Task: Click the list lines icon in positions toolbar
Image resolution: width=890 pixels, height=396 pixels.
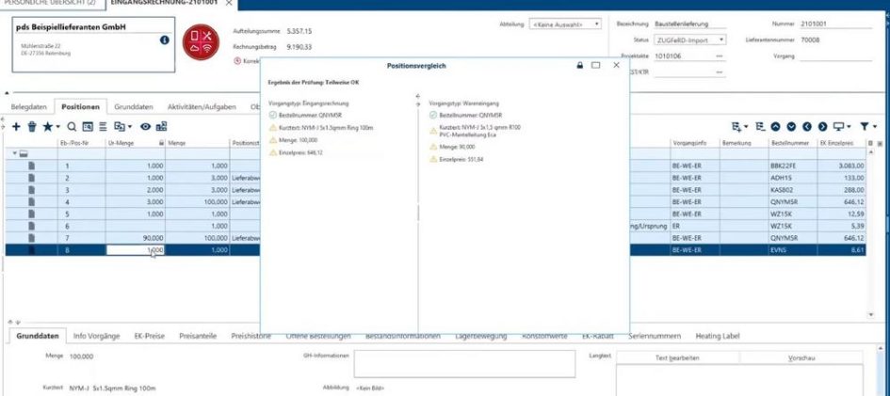Action: (x=103, y=127)
